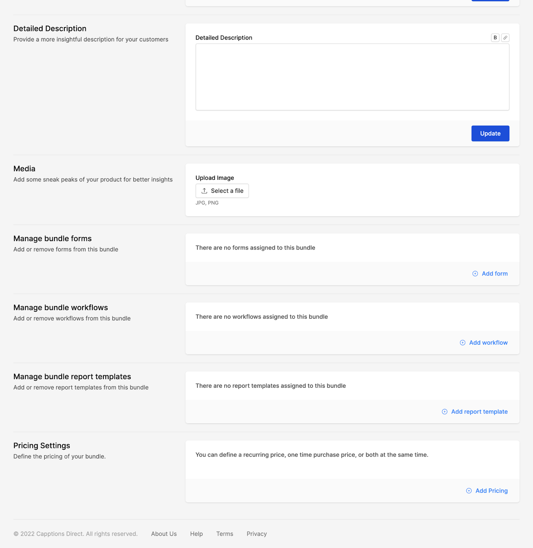Viewport: 533px width, 548px height.
Task: Click the partially visible blue button at top
Action: coord(490,0)
